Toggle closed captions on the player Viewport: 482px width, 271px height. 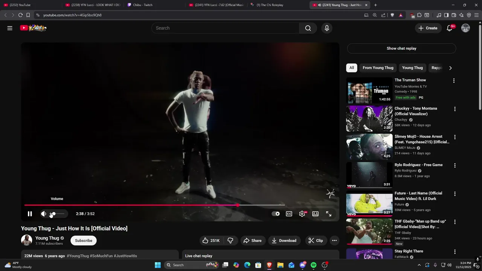[289, 214]
